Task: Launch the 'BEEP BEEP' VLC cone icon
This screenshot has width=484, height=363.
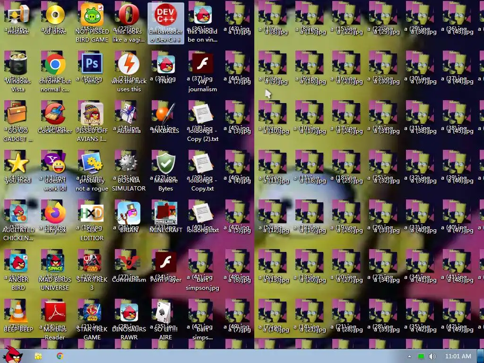Action: pos(18,312)
